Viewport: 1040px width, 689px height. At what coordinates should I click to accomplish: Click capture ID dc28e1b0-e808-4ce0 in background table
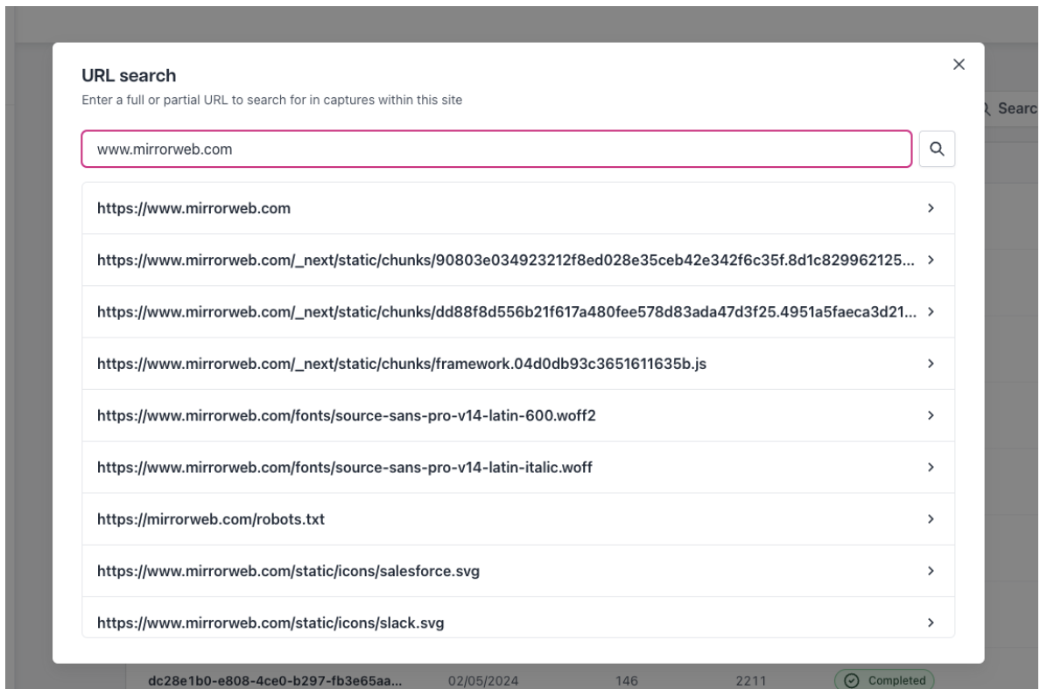tap(275, 680)
